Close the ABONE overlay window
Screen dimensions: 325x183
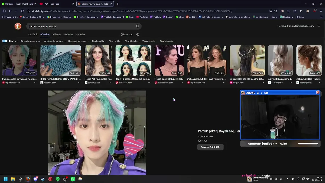tap(318, 92)
